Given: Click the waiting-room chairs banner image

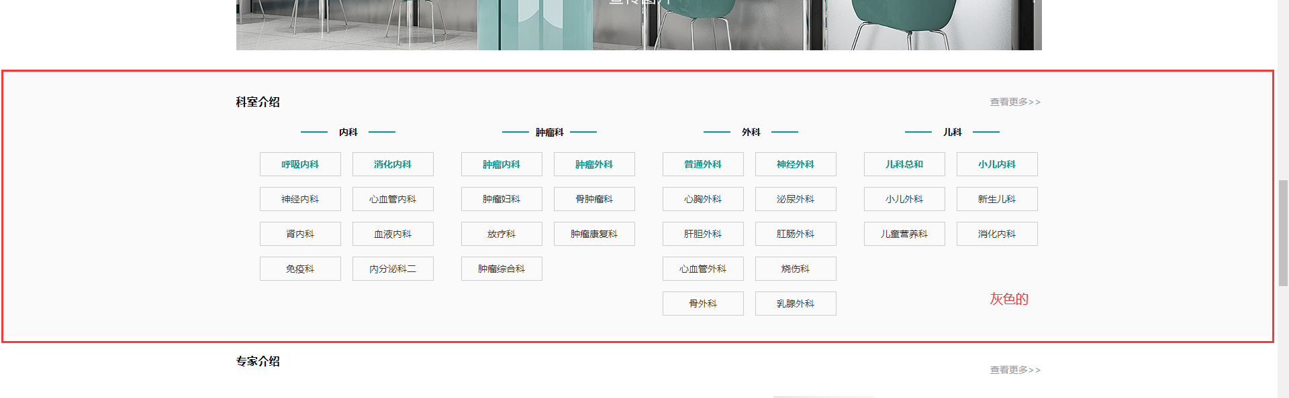Looking at the screenshot, I should tap(639, 25).
